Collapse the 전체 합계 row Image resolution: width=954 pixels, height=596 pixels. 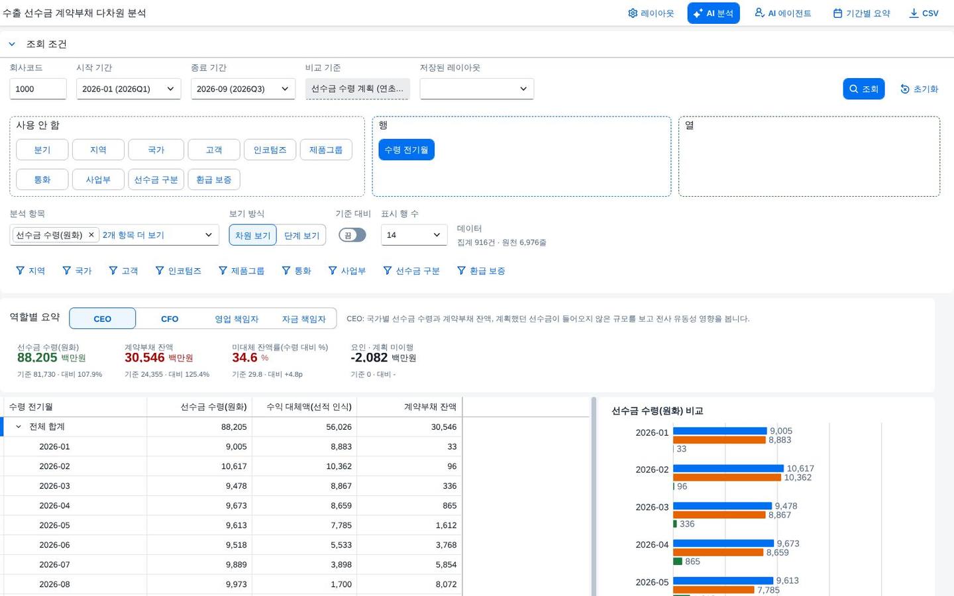19,427
